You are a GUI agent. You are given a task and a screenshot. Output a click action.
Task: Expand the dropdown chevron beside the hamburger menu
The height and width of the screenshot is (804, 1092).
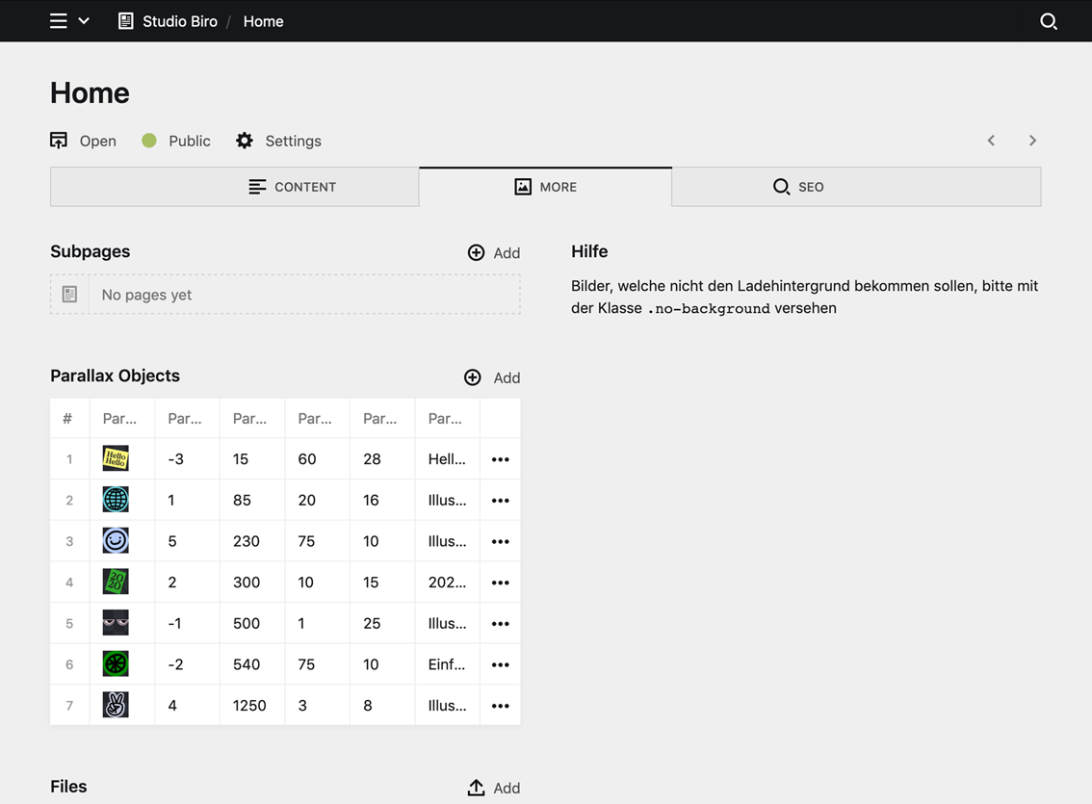pyautogui.click(x=84, y=20)
